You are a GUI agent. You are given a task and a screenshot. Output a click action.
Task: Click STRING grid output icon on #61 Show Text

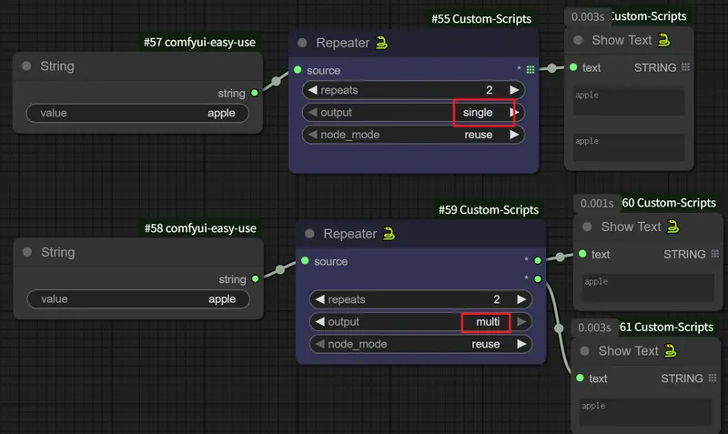coord(713,378)
